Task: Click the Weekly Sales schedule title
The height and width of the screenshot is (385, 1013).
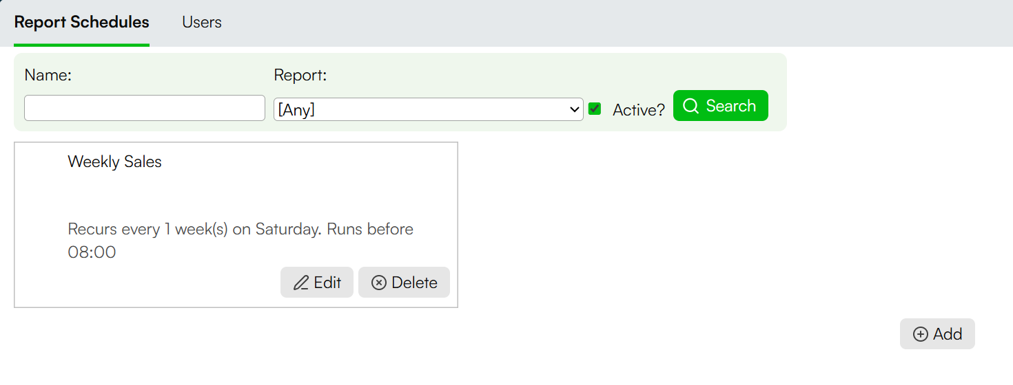Action: tap(115, 162)
